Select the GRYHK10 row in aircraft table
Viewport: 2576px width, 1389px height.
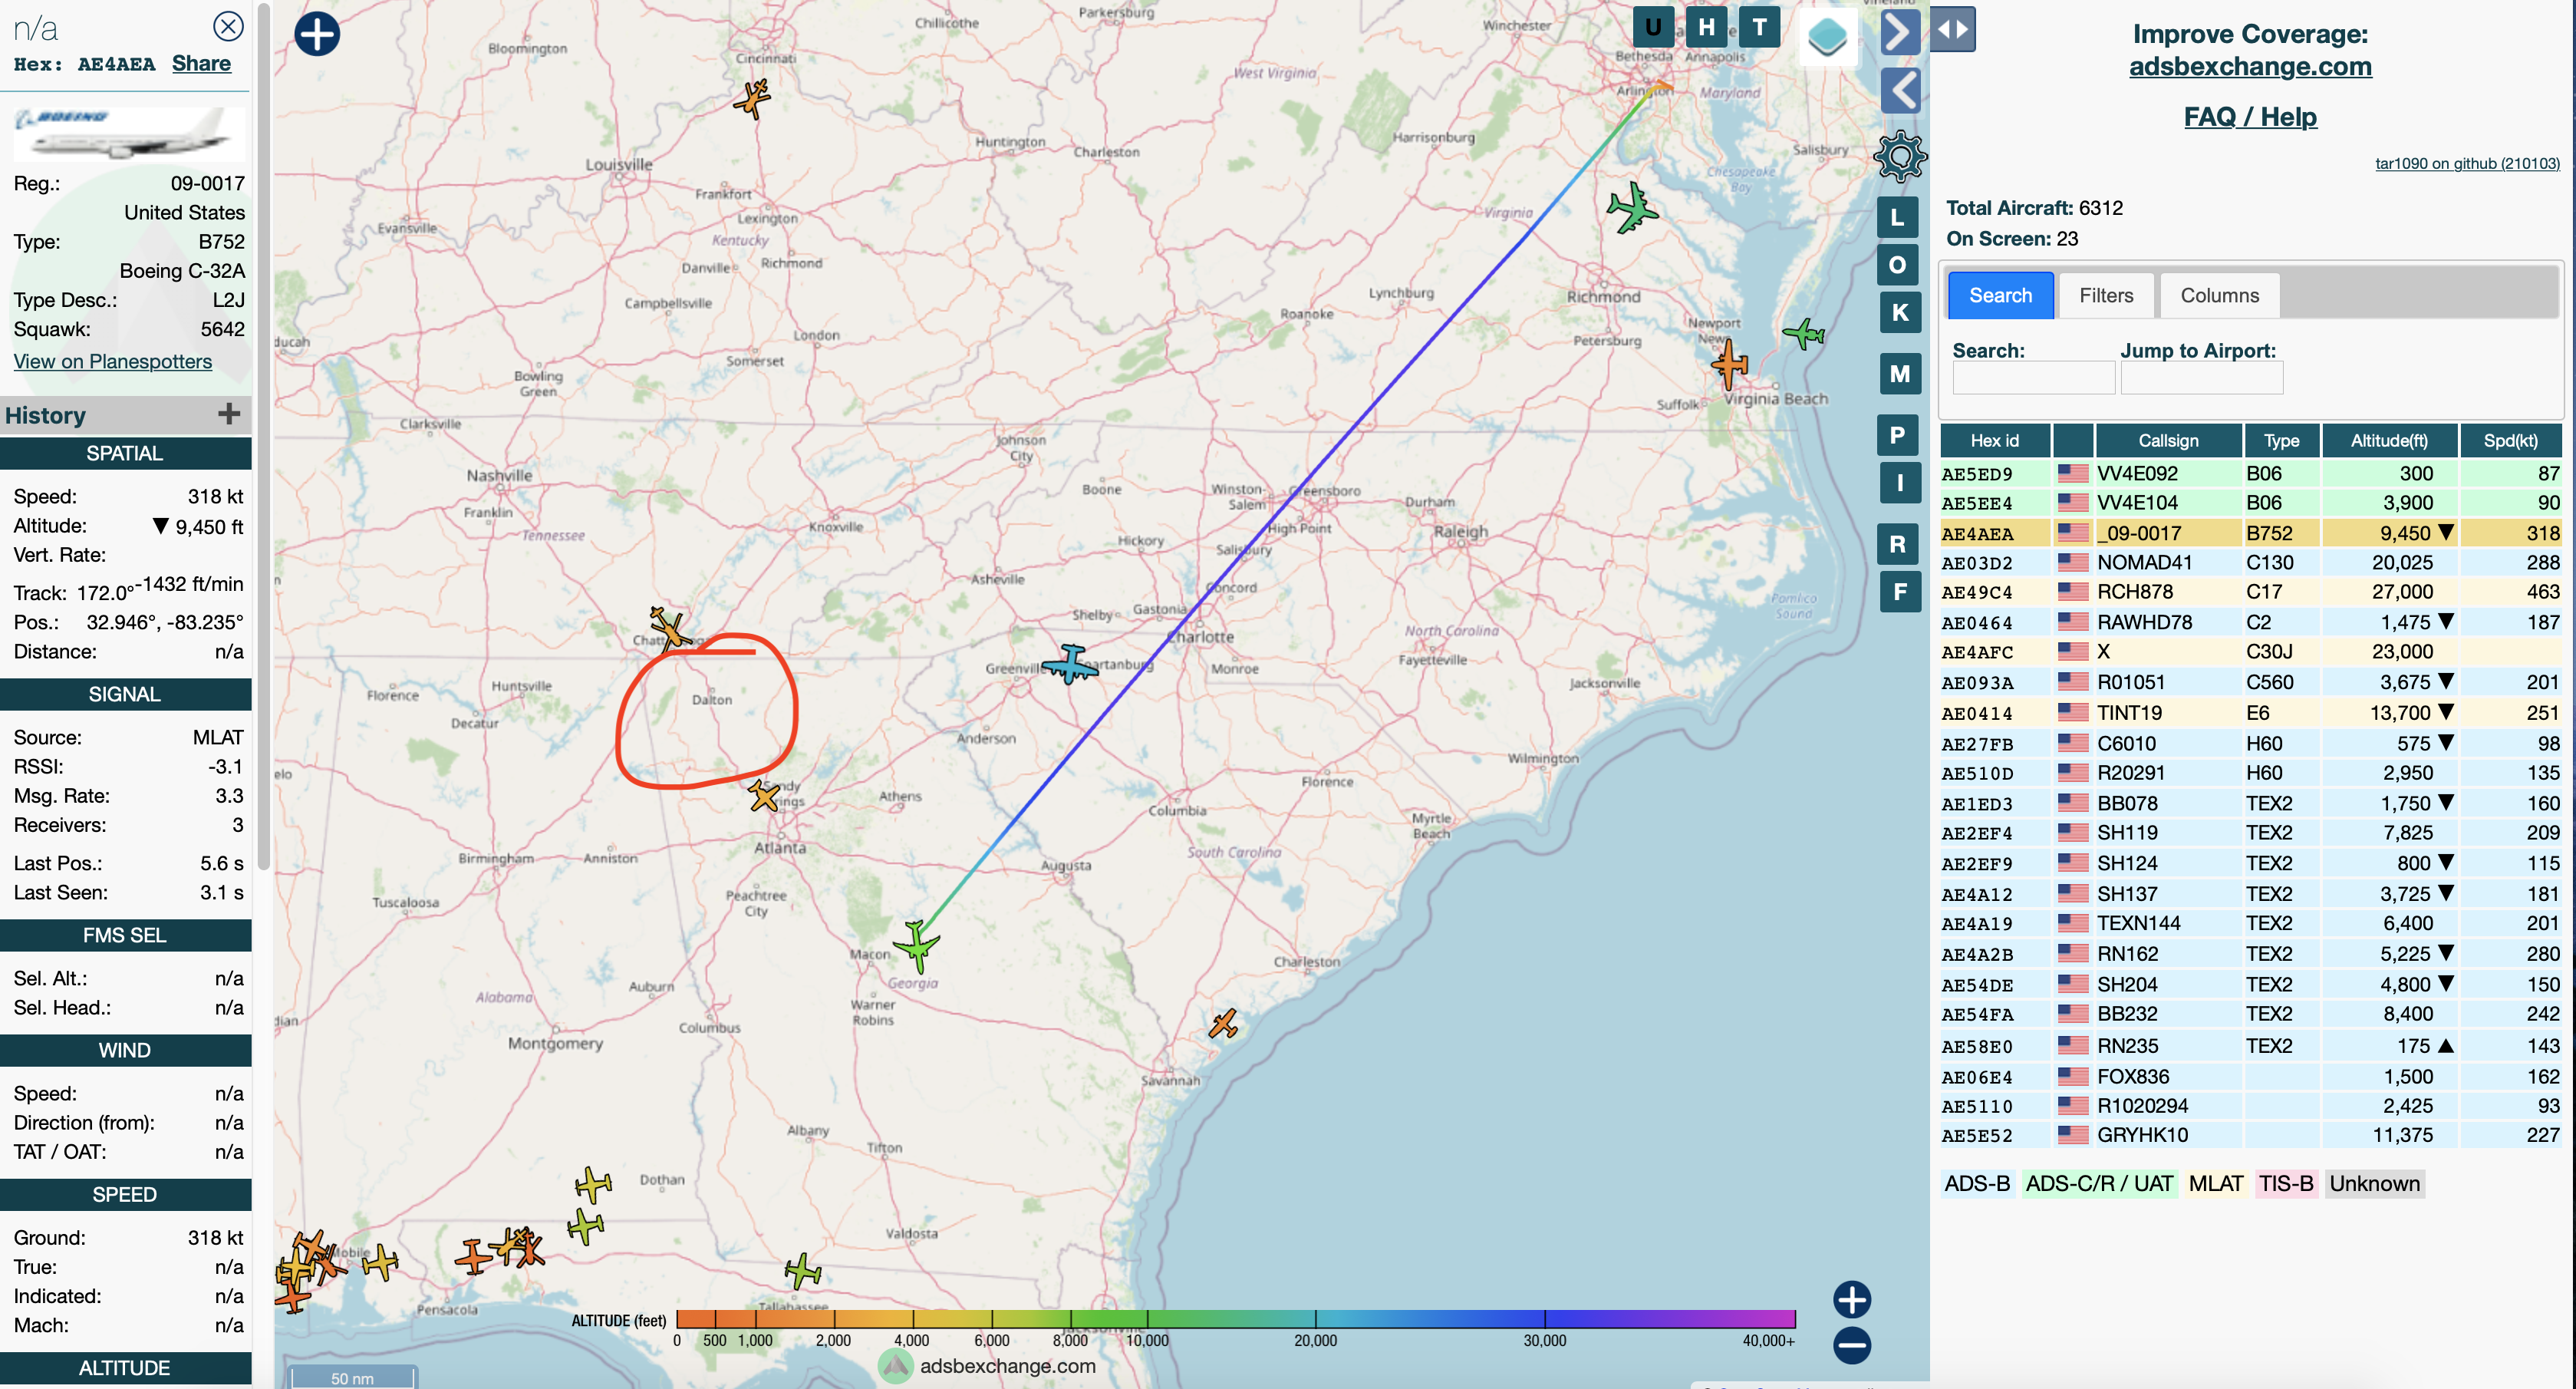click(2250, 1136)
